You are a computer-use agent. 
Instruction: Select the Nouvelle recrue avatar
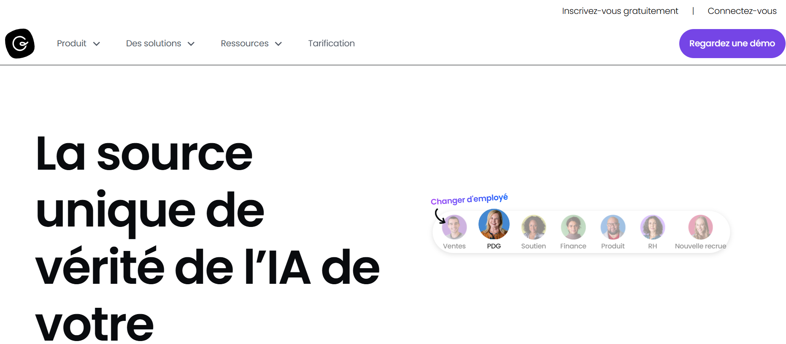pyautogui.click(x=700, y=227)
